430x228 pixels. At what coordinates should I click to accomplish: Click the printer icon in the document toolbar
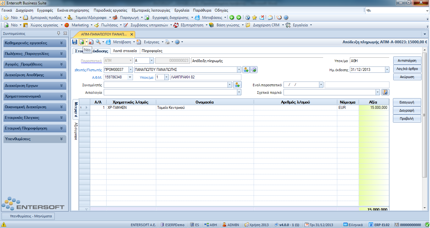tap(168, 42)
